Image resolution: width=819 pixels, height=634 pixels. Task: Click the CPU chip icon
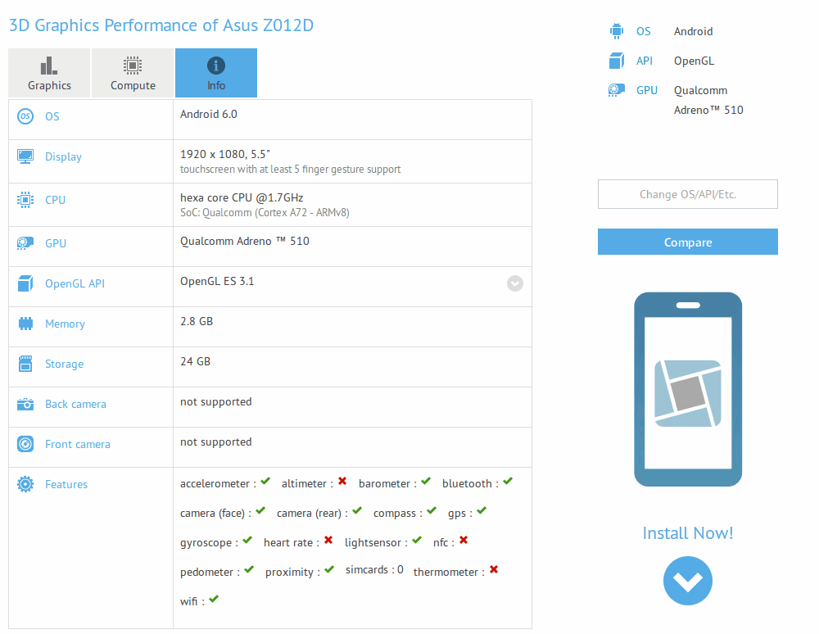pyautogui.click(x=25, y=200)
